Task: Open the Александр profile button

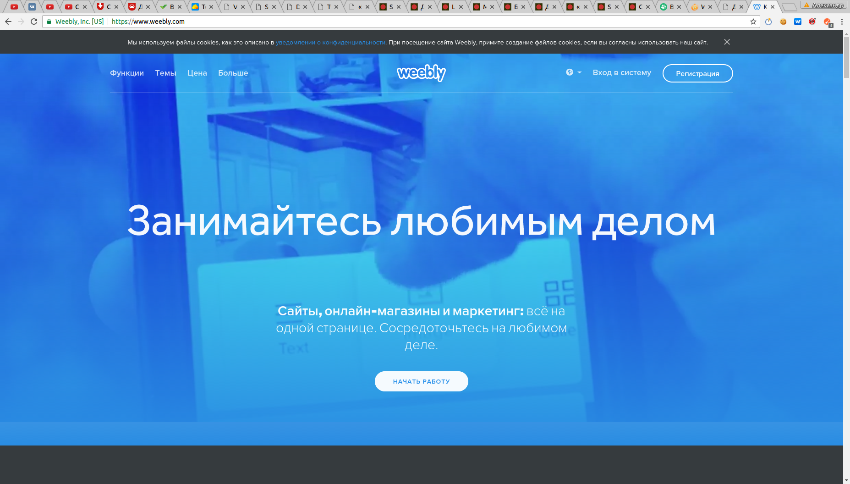Action: pyautogui.click(x=823, y=5)
